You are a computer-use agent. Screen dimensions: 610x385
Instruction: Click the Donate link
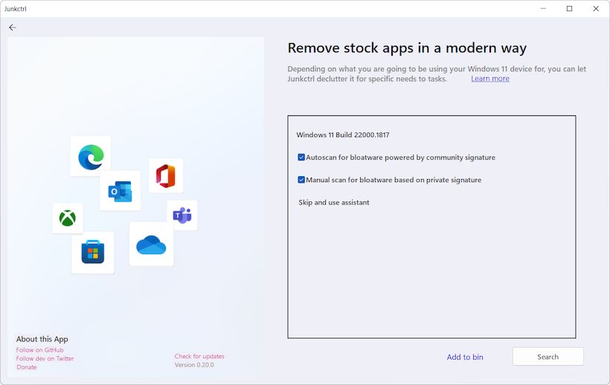pos(27,367)
